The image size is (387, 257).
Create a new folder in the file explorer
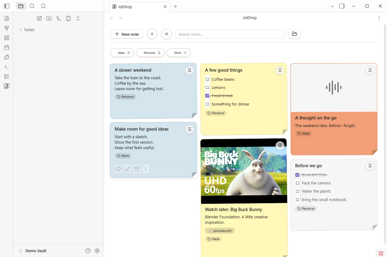pyautogui.click(x=49, y=18)
